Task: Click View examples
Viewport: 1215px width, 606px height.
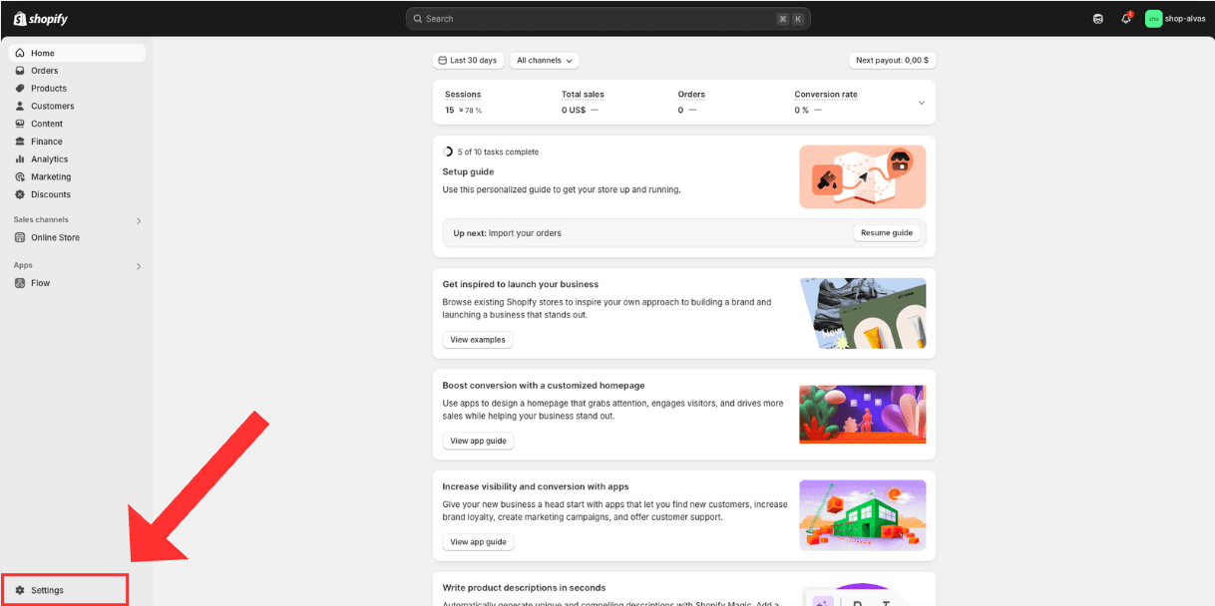Action: tap(478, 340)
